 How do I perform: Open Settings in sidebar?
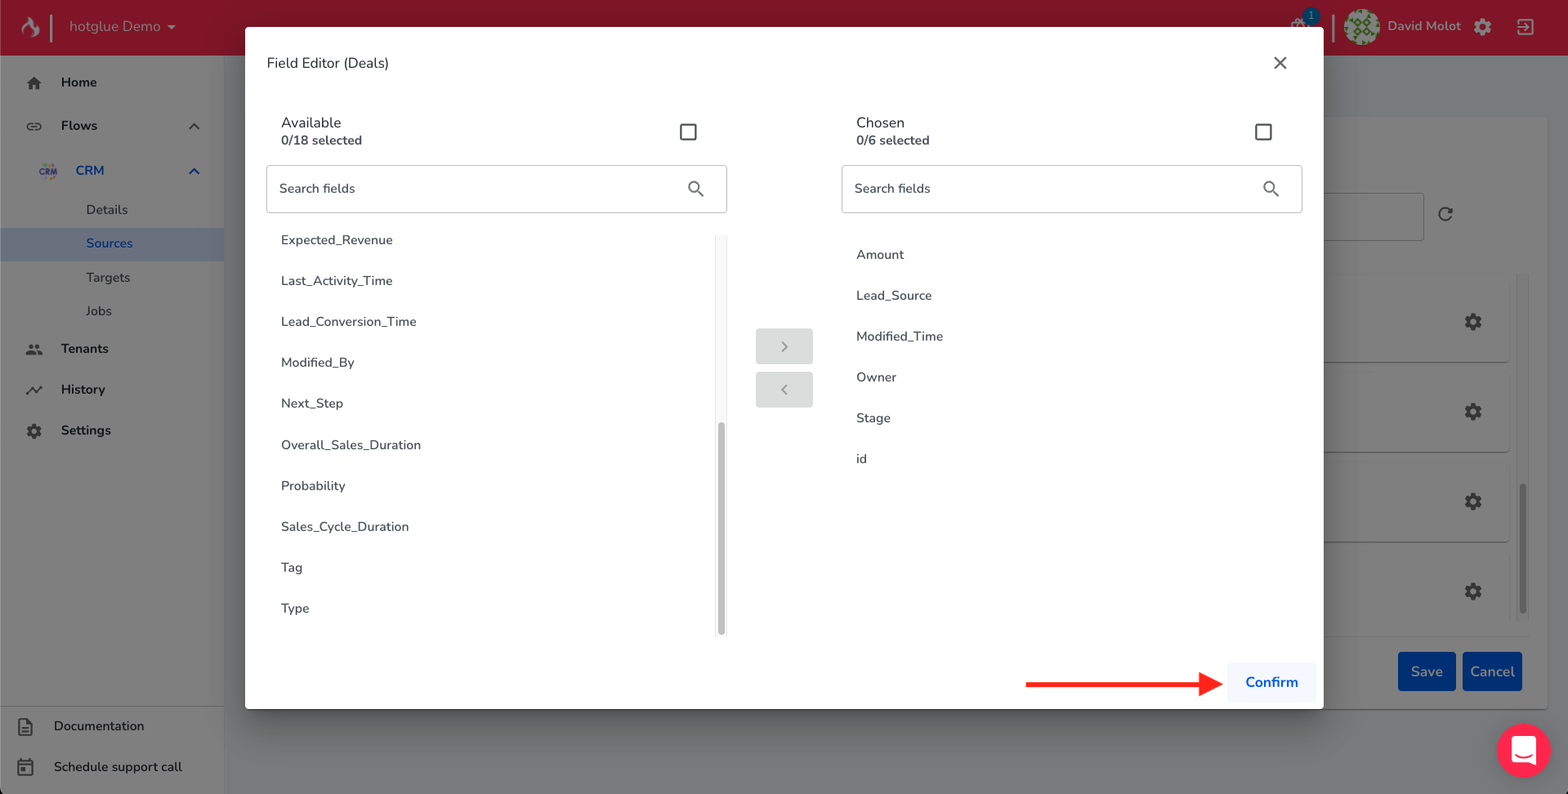(x=86, y=430)
